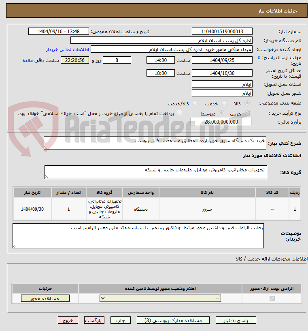This screenshot has width=308, height=331.
Task: Toggle the الزامی بودن ارائه مجوز checkbox
Action: pos(272,298)
